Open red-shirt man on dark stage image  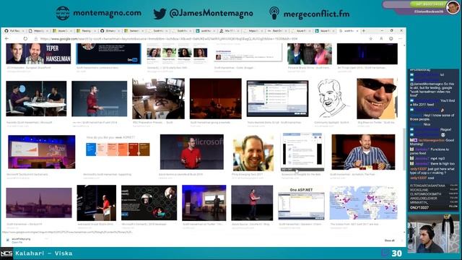(x=100, y=99)
